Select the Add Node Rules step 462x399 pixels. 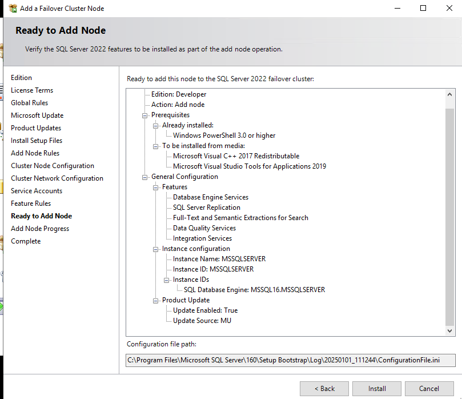(x=35, y=153)
